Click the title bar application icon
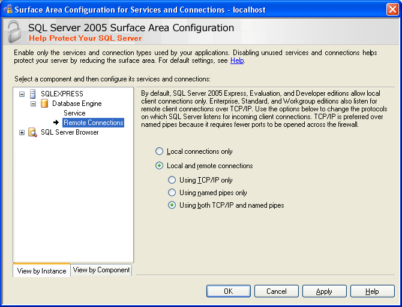Screen dimensions: 402x307 pyautogui.click(x=8, y=10)
